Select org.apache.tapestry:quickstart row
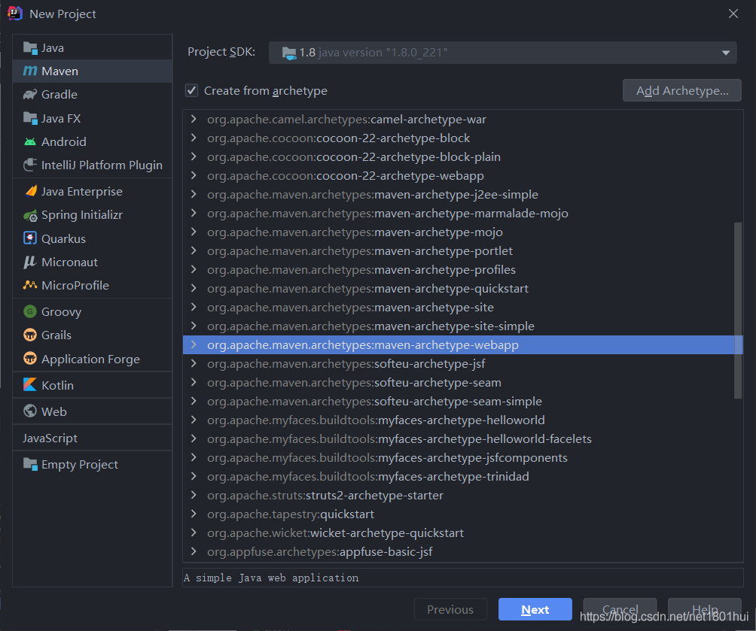Screen dimensions: 756x631 [x=463, y=514]
